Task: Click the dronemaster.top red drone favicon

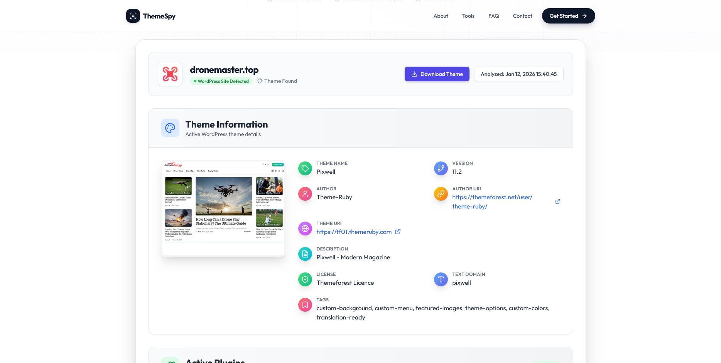Action: (170, 74)
